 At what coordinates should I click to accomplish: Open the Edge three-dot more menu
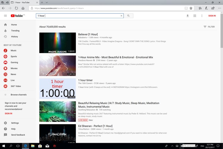pos(219,8)
